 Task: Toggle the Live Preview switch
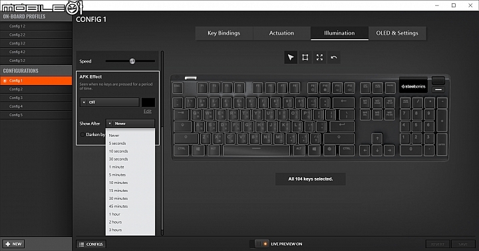tap(259, 244)
